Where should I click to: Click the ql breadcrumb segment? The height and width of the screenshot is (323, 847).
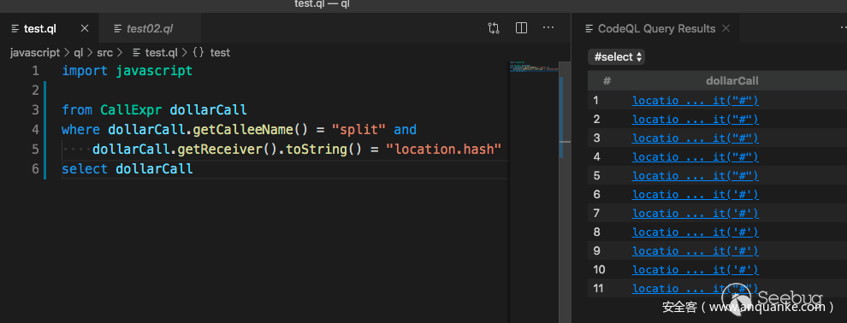79,53
